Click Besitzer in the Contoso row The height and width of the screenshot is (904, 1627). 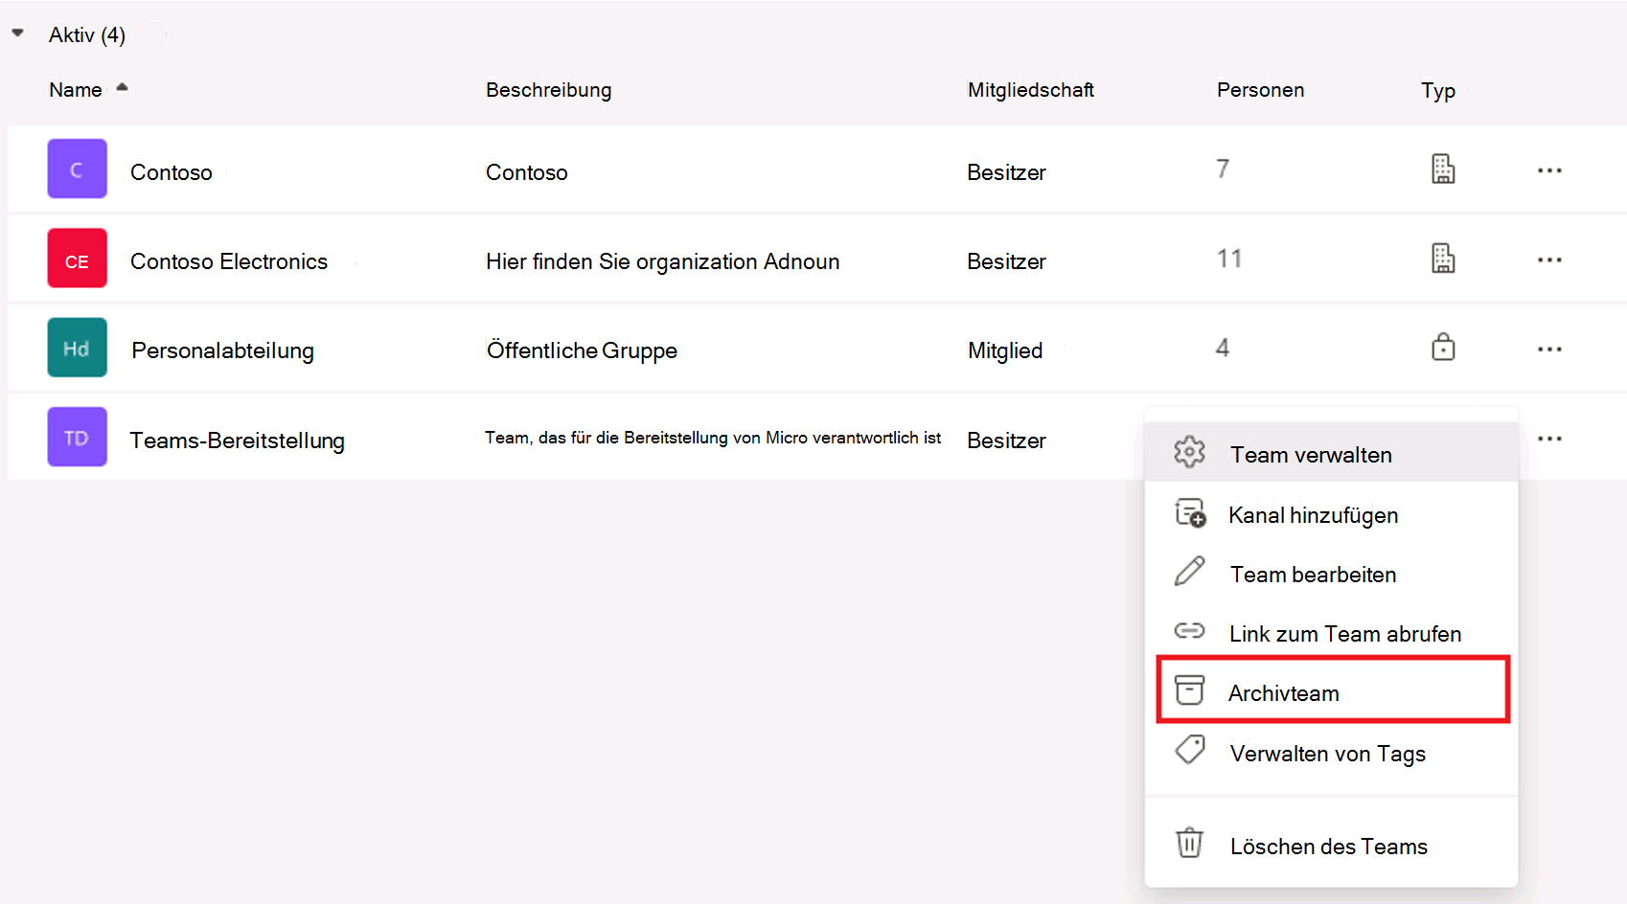pyautogui.click(x=1006, y=172)
